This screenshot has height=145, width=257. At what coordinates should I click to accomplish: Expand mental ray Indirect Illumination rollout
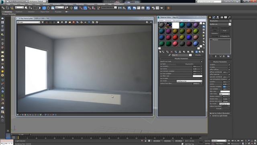220,113
